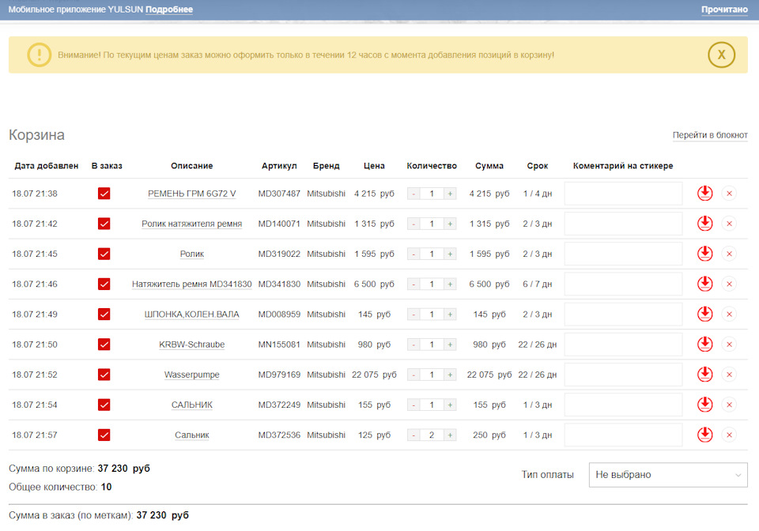Open the РЕМЕНЬ ГРМ 6G72 V product link

(191, 194)
